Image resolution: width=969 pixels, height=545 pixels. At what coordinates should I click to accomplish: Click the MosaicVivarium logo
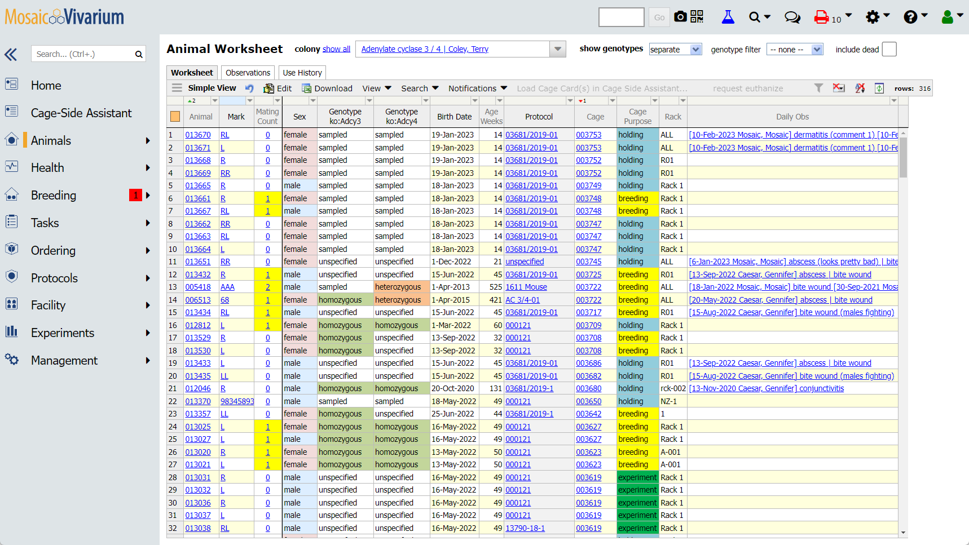point(64,17)
